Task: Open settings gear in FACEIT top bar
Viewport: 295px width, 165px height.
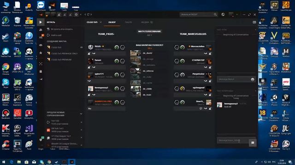Action: click(76, 14)
